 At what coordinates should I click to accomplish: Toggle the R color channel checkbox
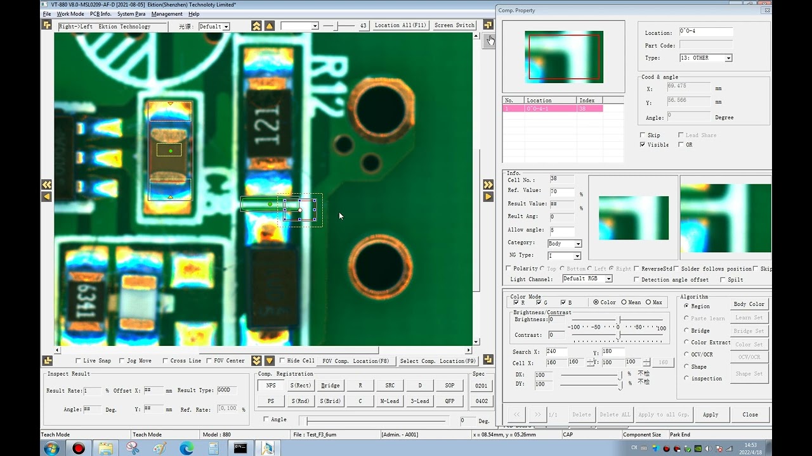[516, 303]
